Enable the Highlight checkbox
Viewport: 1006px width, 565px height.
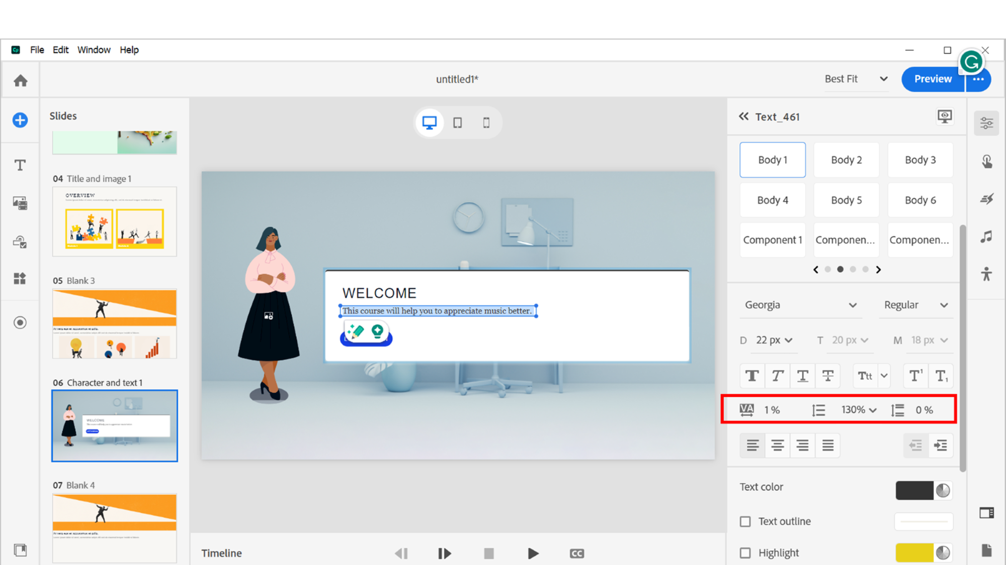745,553
